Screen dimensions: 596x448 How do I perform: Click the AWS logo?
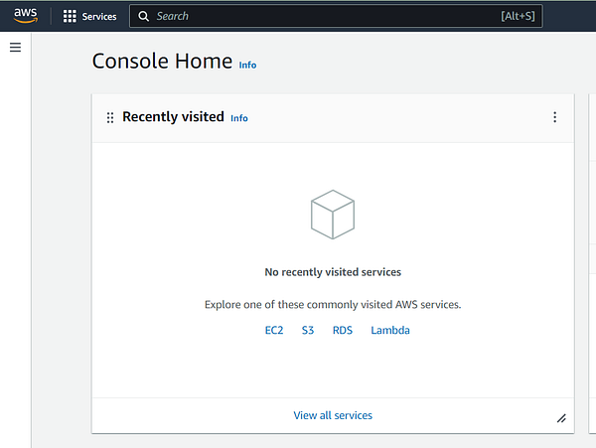[25, 15]
